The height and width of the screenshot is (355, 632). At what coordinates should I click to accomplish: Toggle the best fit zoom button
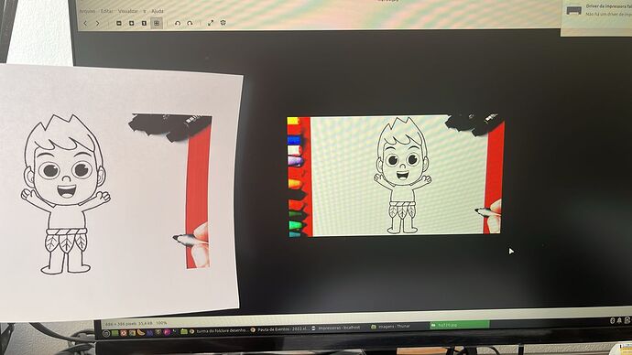tap(157, 24)
